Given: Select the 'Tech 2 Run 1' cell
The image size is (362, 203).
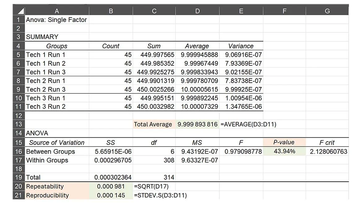Looking at the screenshot, I should point(57,81).
